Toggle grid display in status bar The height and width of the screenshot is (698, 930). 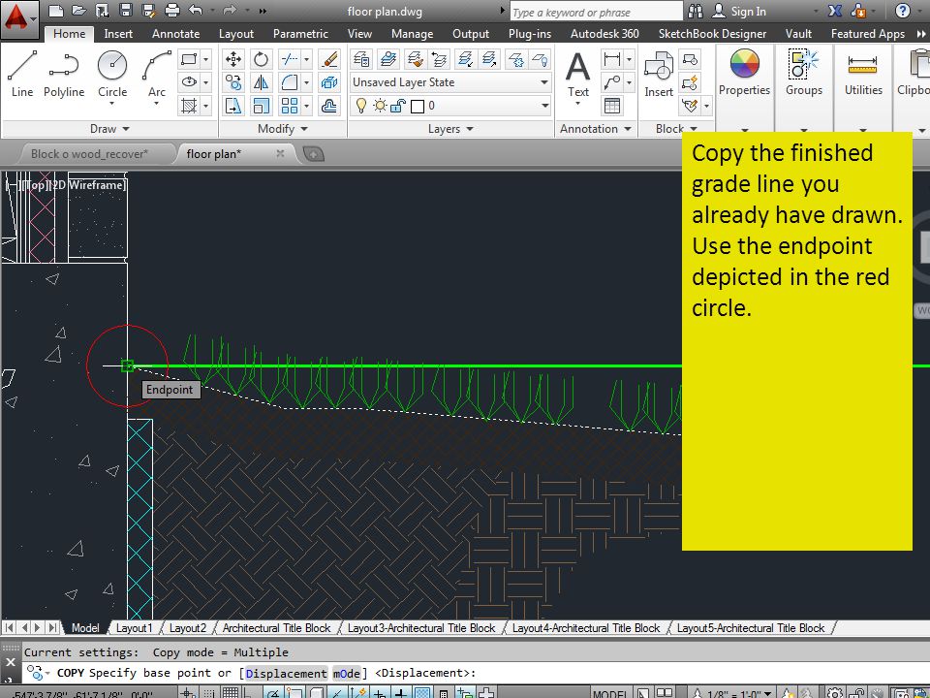point(231,692)
